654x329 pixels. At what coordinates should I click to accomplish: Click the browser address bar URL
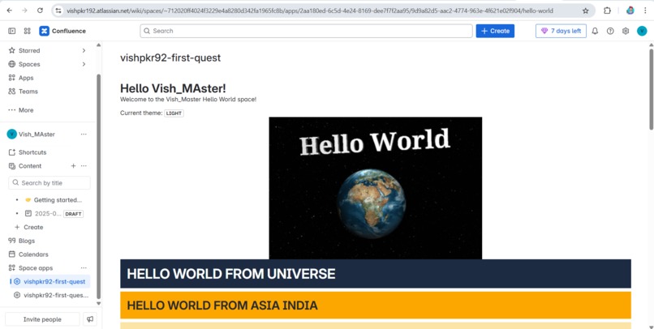(309, 11)
